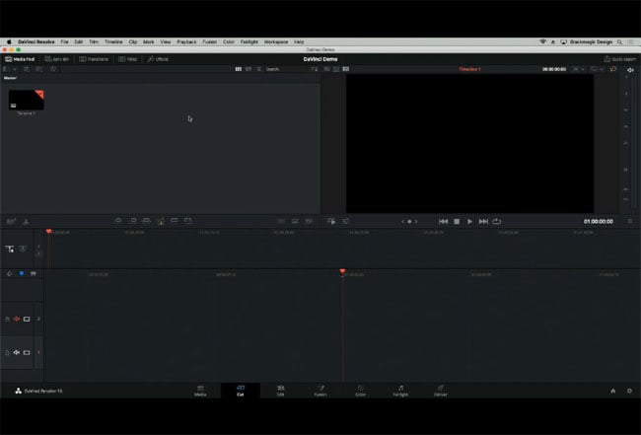Open project settings gear icon
Image resolution: width=641 pixels, height=435 pixels.
tap(629, 391)
